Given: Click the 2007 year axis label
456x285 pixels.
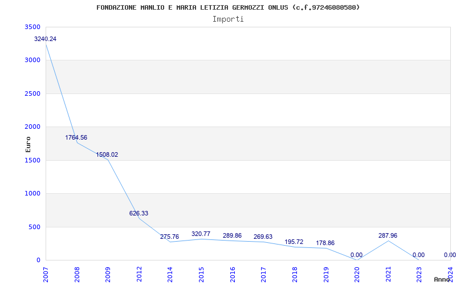Looking at the screenshot, I should coord(46,275).
